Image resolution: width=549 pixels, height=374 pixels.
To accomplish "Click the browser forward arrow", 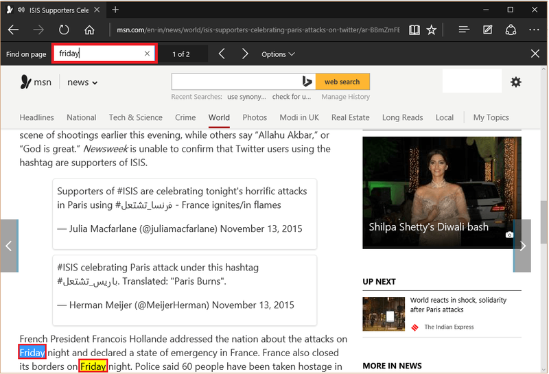I will tap(38, 30).
